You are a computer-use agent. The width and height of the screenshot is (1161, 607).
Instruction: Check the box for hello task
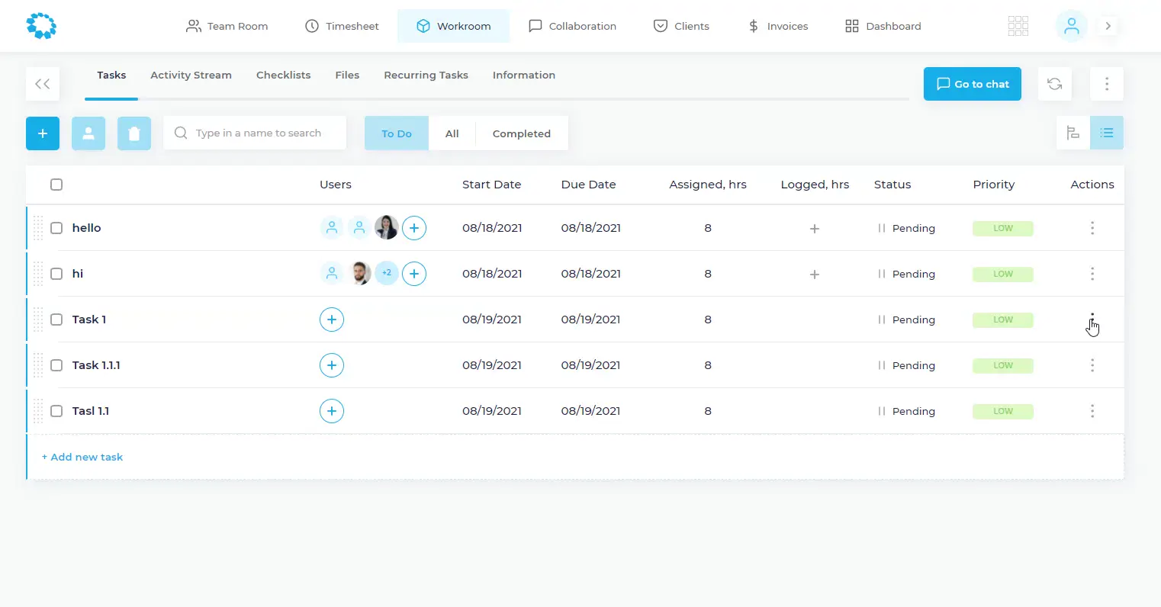(56, 228)
